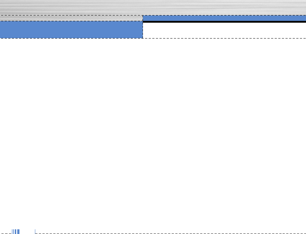Click the short dashed segment left of the blue bars

click(6, 234)
